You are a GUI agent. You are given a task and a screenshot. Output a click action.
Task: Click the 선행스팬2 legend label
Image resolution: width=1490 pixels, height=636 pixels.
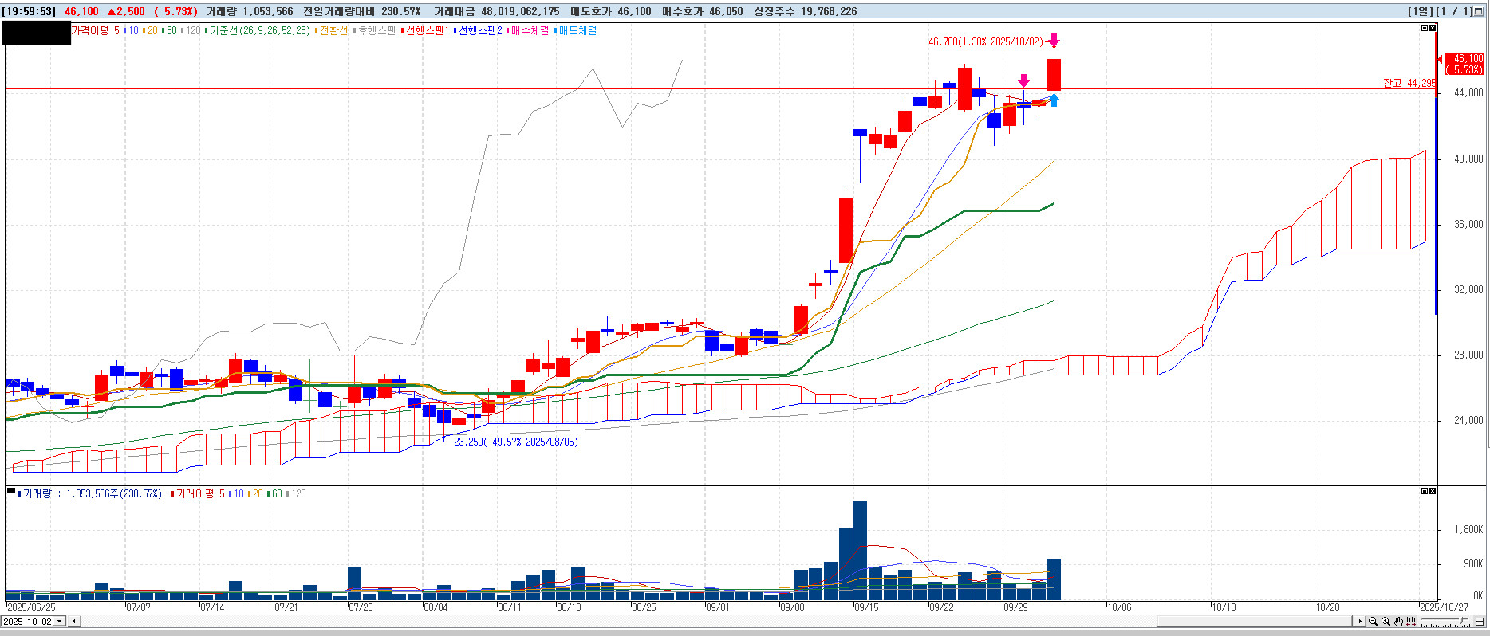pos(480,31)
